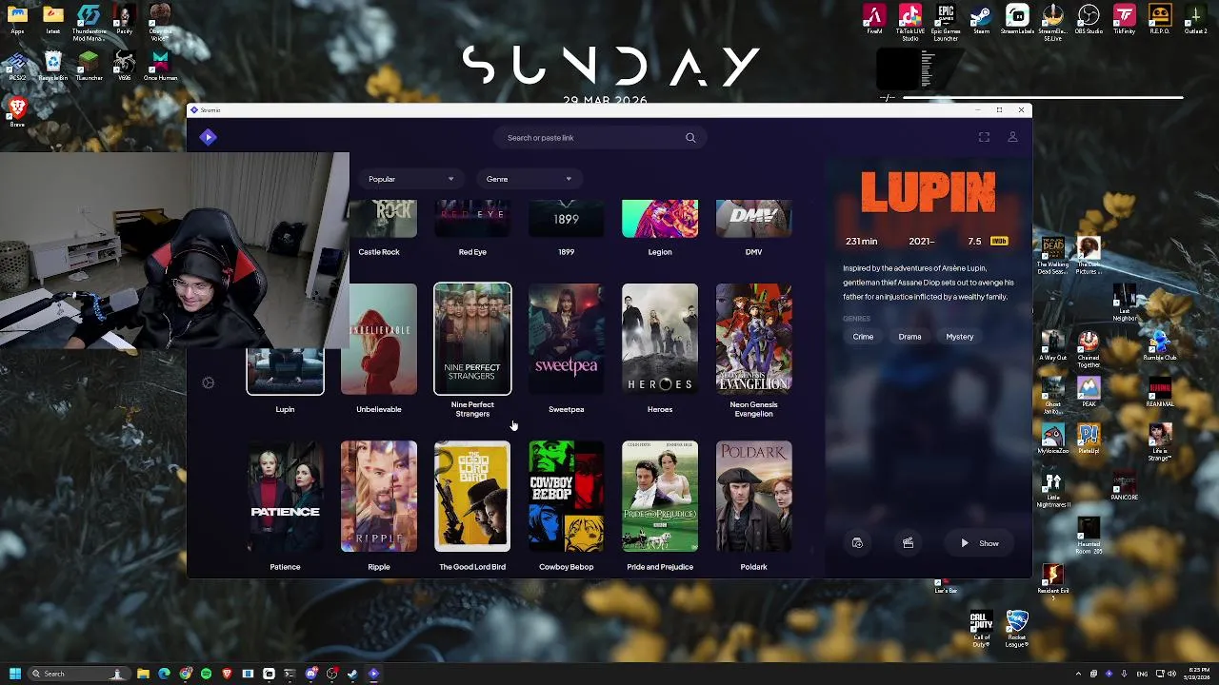This screenshot has width=1219, height=685.
Task: Open Steam desktop shortcut
Action: click(981, 19)
